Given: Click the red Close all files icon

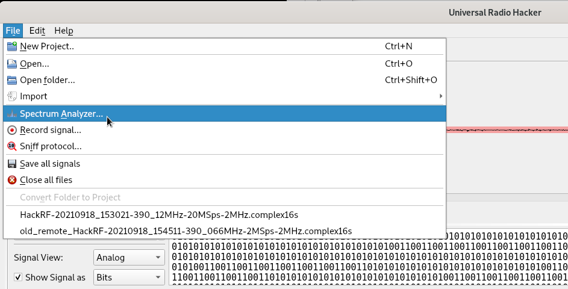Looking at the screenshot, I should [12, 180].
